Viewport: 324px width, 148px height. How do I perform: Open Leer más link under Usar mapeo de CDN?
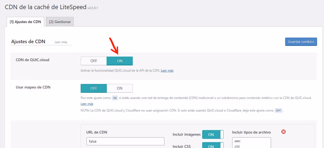[87, 104]
